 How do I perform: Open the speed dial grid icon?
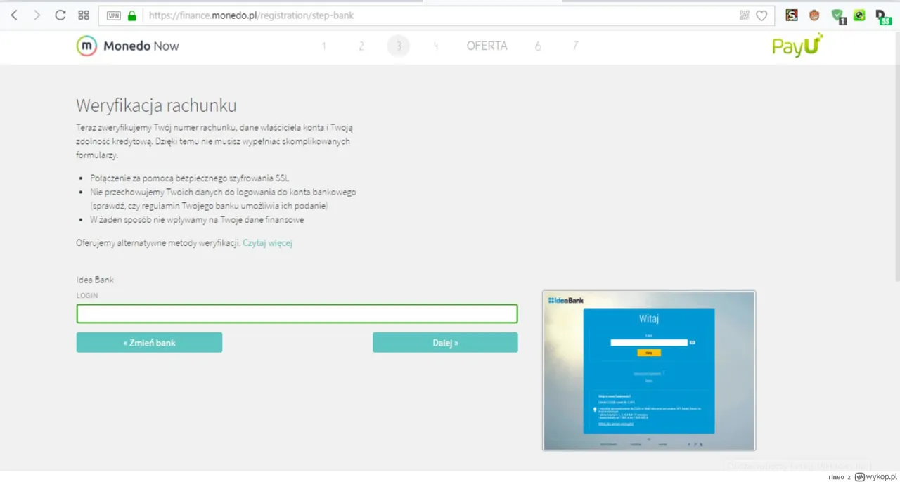tap(83, 15)
